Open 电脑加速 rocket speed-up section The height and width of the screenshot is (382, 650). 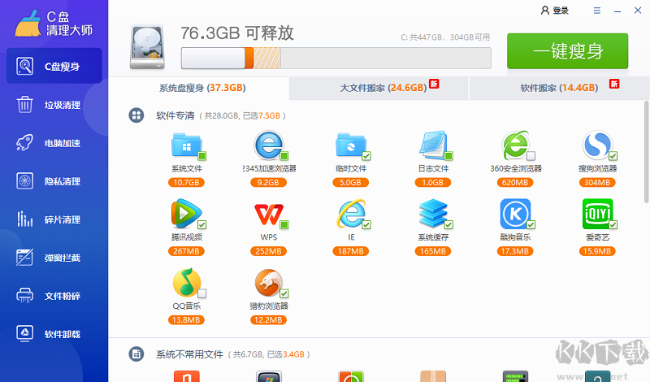(x=54, y=143)
